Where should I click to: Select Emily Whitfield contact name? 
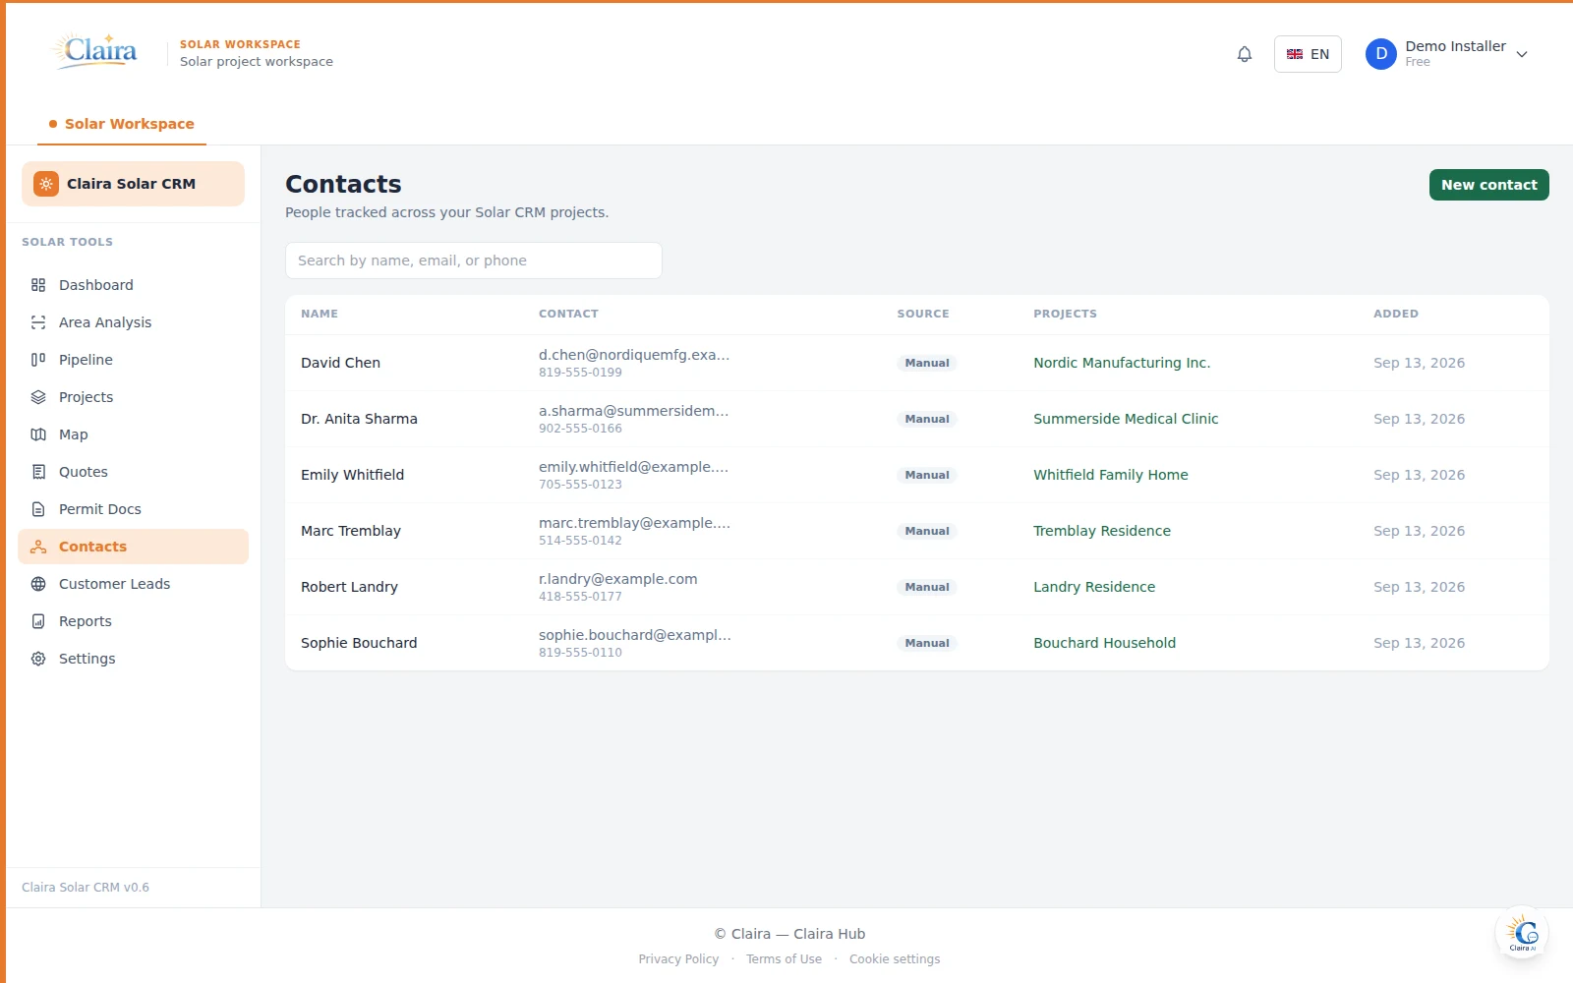352,475
